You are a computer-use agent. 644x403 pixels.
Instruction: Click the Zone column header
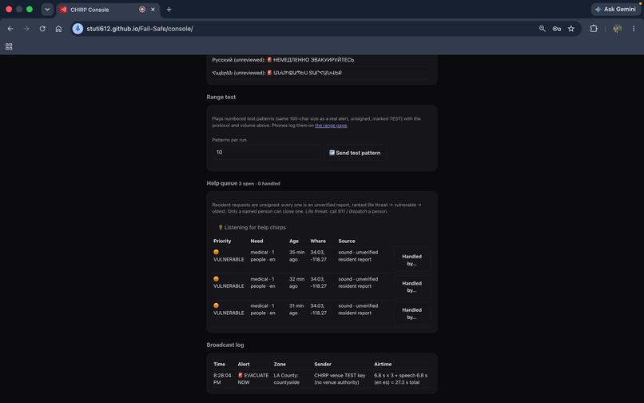pyautogui.click(x=280, y=364)
